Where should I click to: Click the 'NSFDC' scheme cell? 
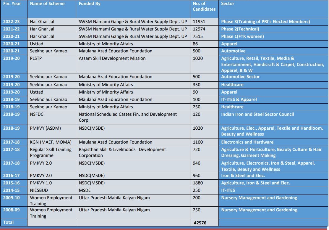pos(37,114)
